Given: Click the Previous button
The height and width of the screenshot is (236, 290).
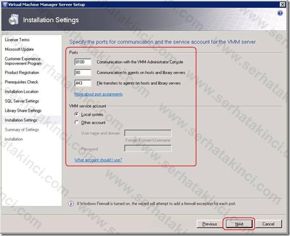Looking at the screenshot, I should click(209, 224).
